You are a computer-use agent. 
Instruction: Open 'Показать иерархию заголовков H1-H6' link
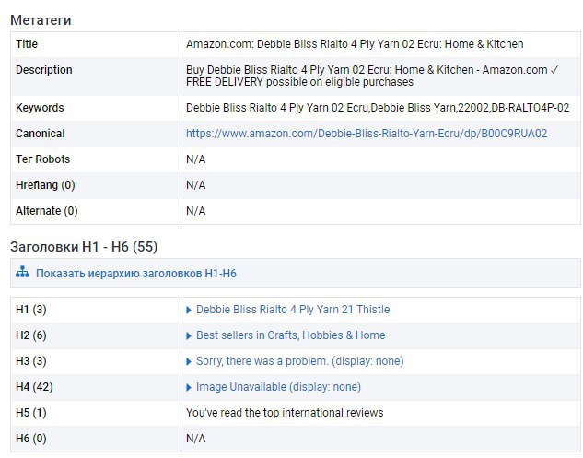[136, 274]
